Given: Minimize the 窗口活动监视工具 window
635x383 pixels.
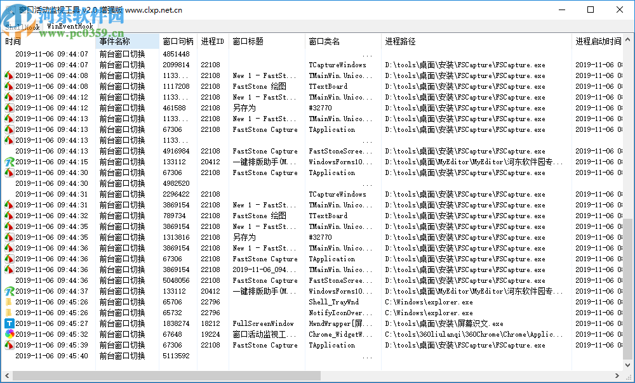Looking at the screenshot, I should 562,10.
